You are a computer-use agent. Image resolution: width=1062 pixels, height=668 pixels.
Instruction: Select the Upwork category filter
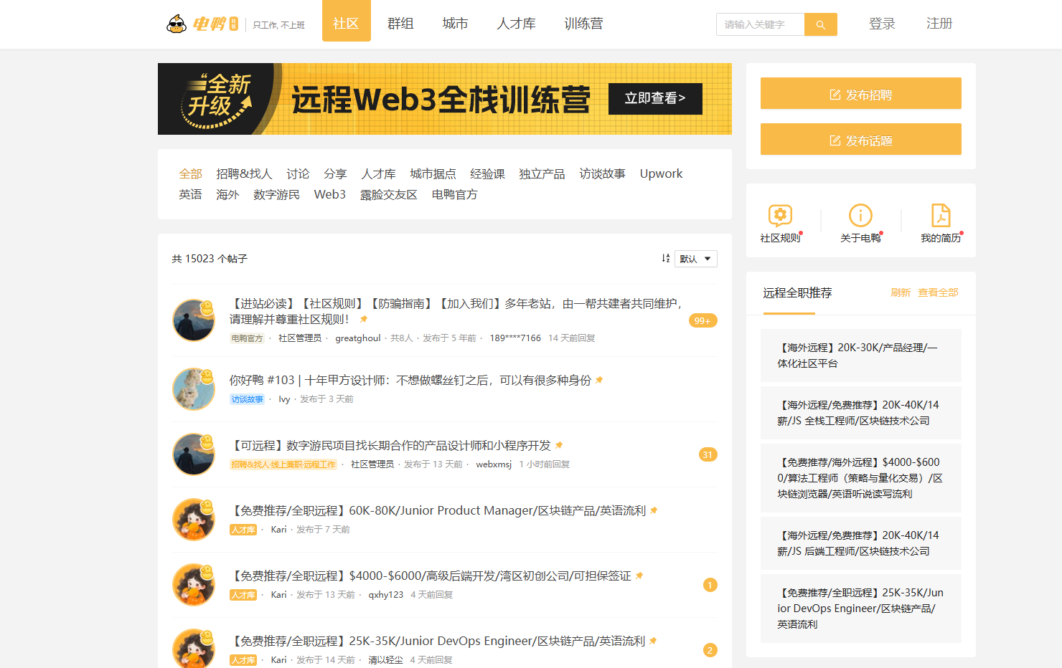[x=661, y=173]
